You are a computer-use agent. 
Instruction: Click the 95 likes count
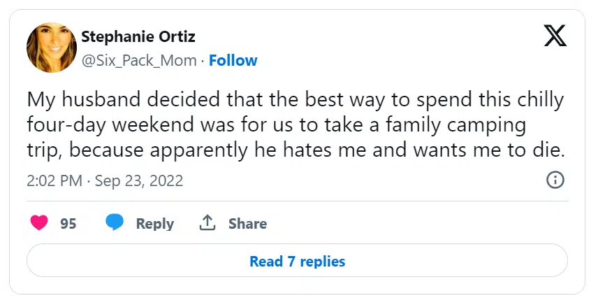point(68,224)
